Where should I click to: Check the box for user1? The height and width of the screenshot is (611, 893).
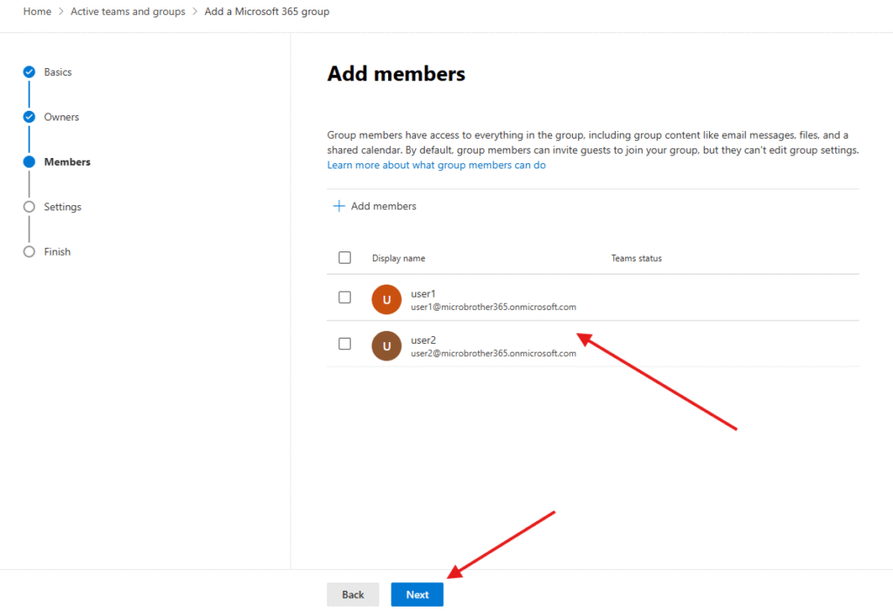[x=344, y=298]
